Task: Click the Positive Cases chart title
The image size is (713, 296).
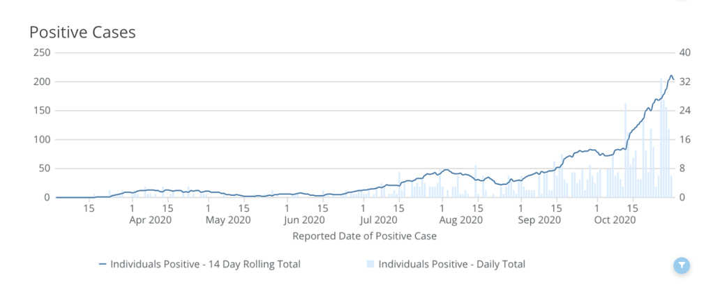Action: (82, 32)
